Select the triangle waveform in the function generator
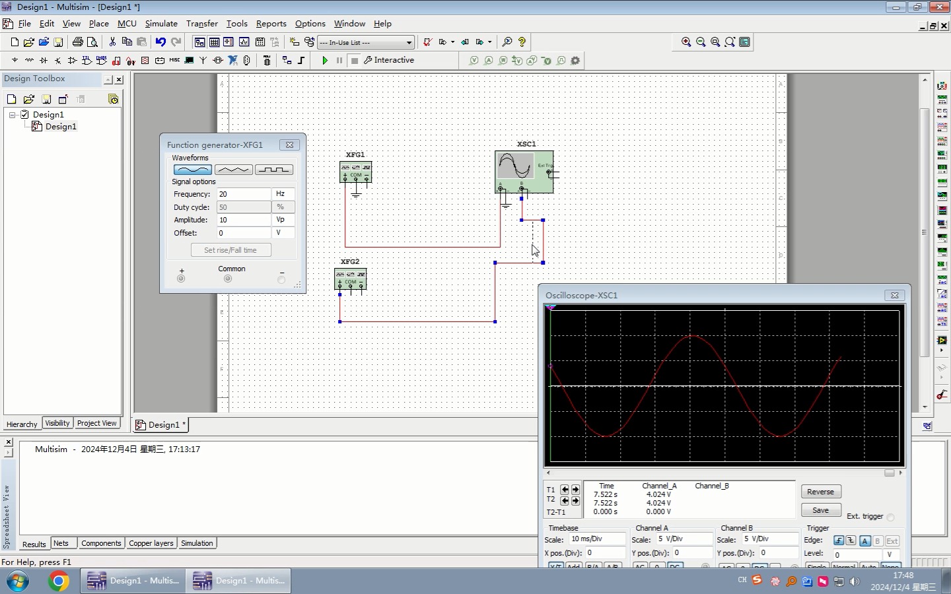951x594 pixels. (x=233, y=170)
